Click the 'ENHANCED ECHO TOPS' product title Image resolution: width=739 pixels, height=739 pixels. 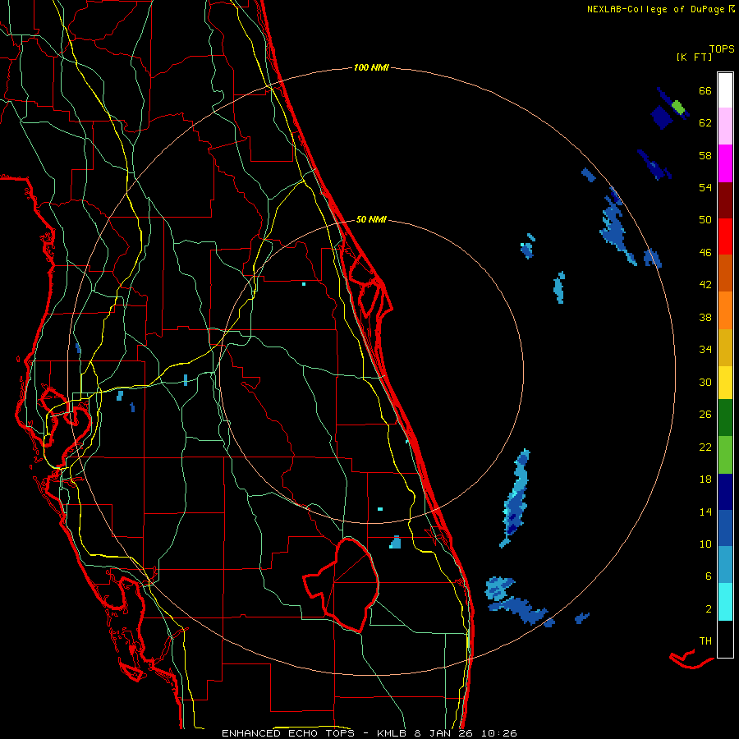(x=288, y=733)
